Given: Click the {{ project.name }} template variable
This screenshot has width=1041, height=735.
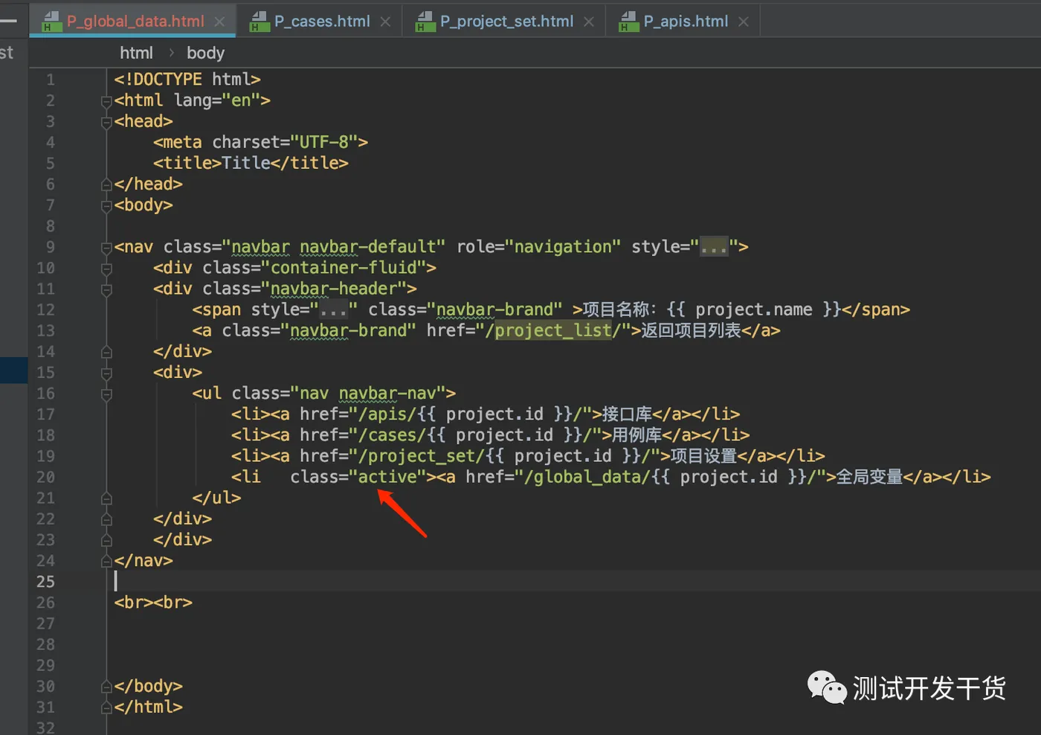Looking at the screenshot, I should [753, 309].
